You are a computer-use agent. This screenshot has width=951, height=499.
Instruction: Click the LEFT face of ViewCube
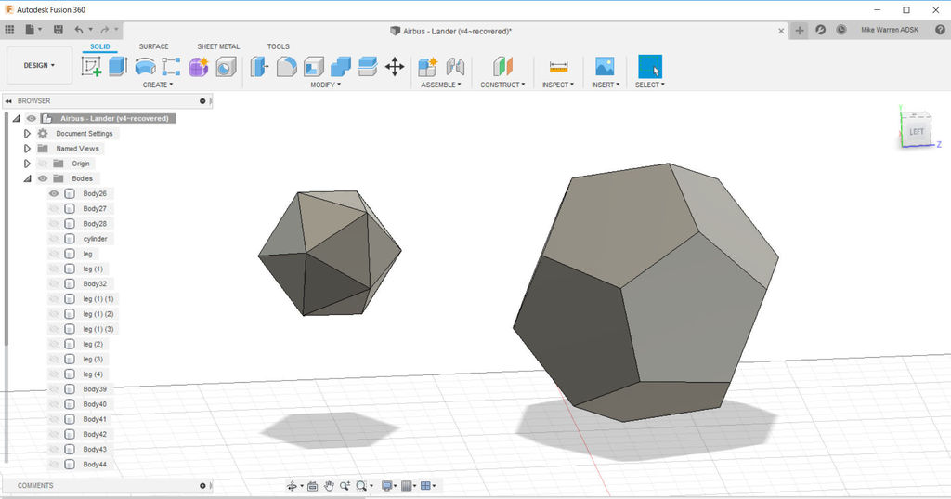click(917, 132)
